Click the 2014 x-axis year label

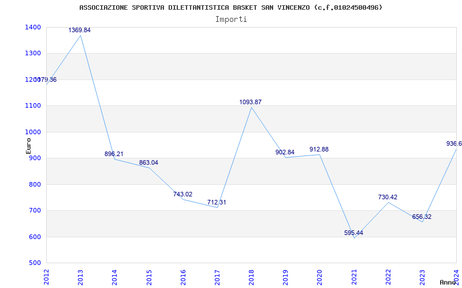(x=114, y=277)
